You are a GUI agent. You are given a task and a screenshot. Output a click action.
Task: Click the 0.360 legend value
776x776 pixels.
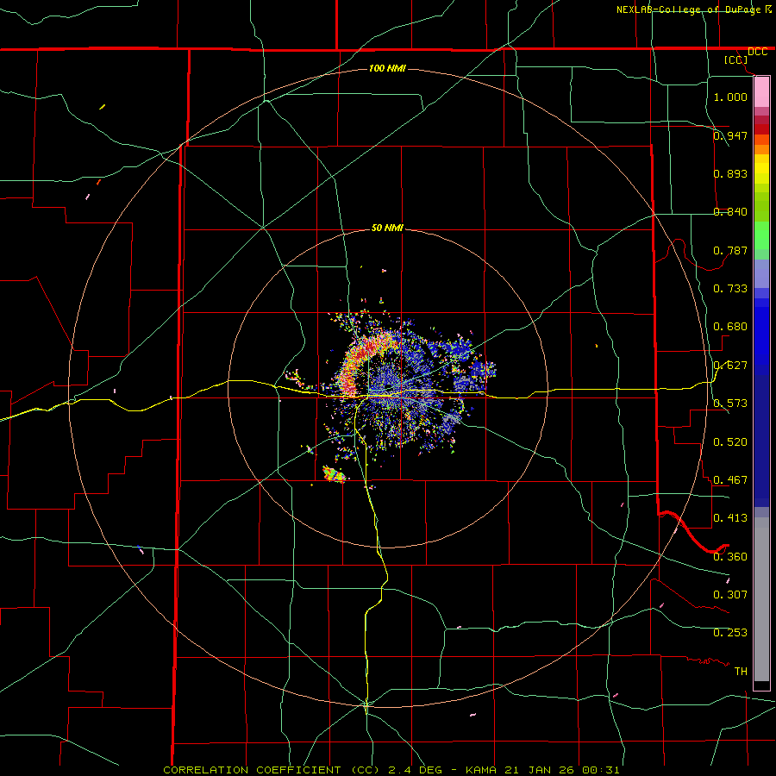730,557
